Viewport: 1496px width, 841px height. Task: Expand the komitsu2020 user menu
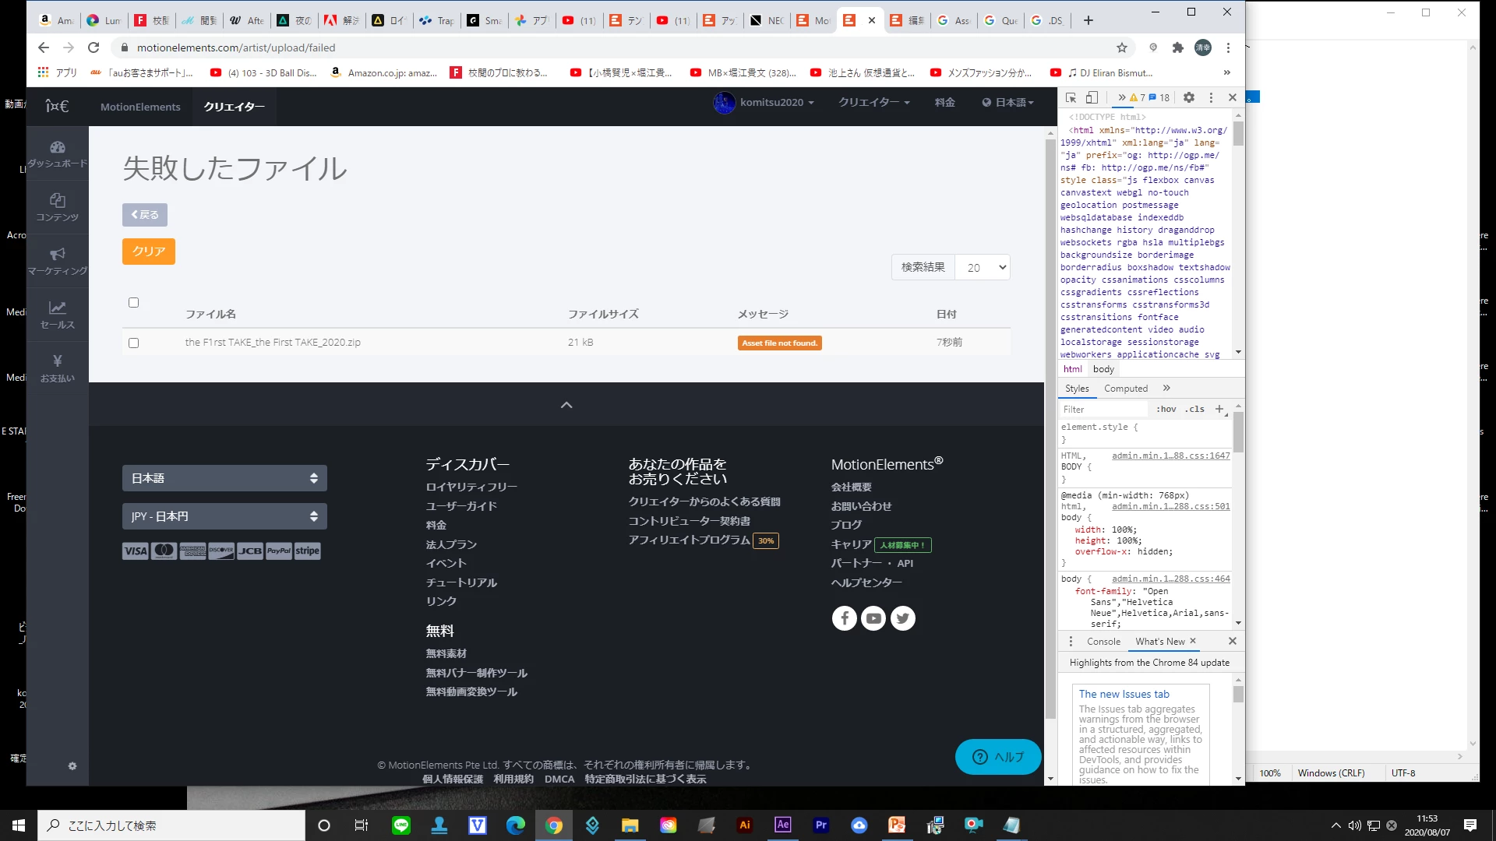coord(764,102)
